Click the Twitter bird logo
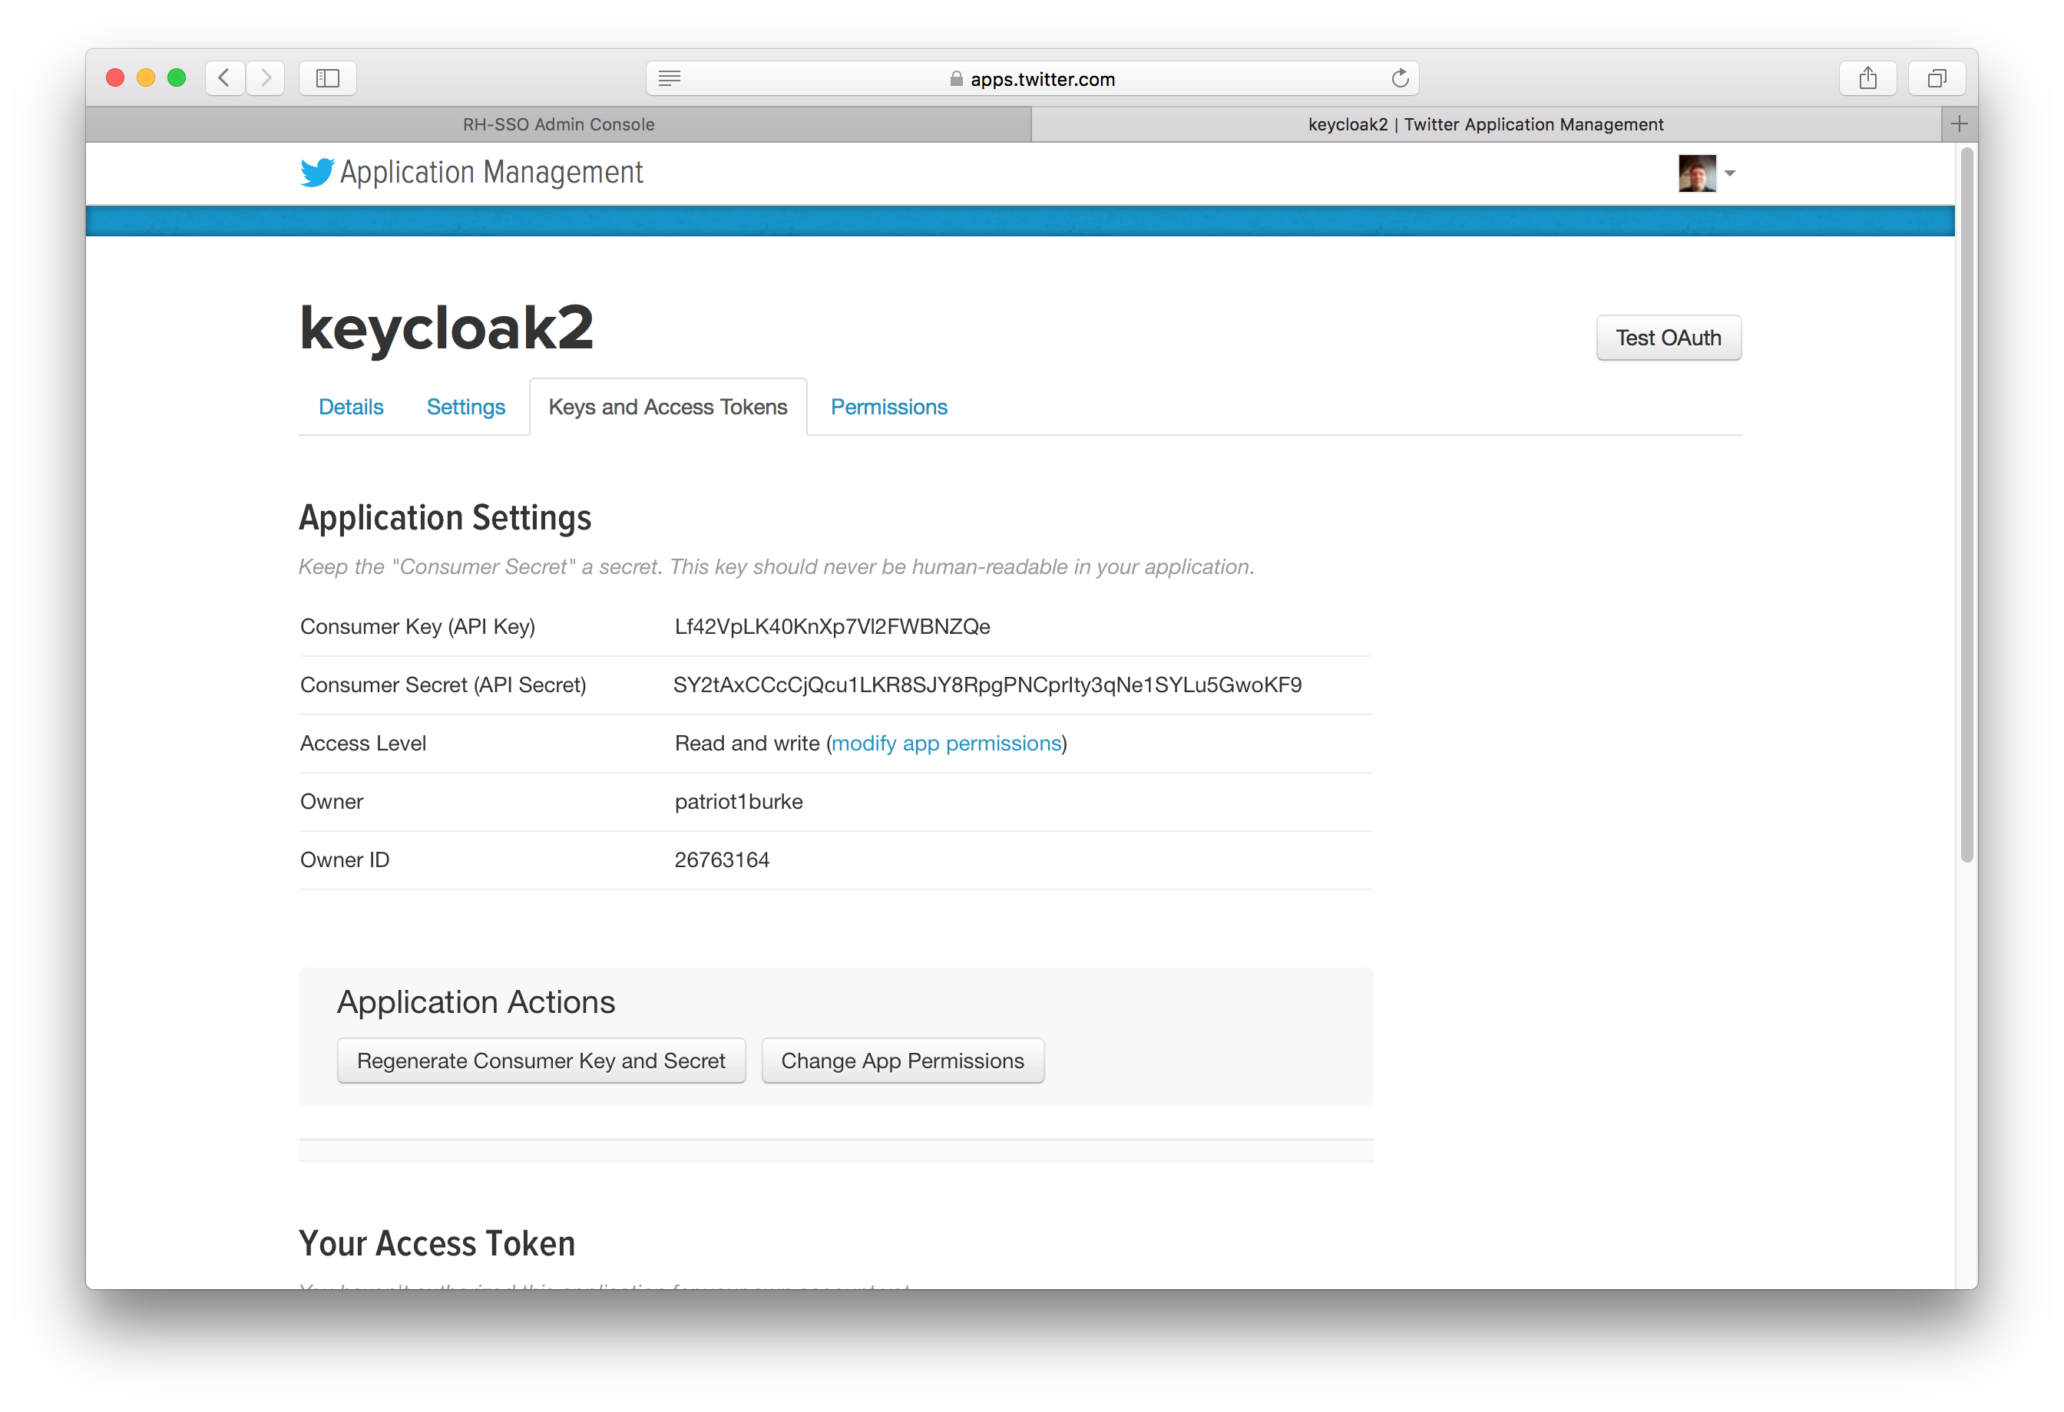Screen dimensions: 2064x1412 (x=316, y=172)
